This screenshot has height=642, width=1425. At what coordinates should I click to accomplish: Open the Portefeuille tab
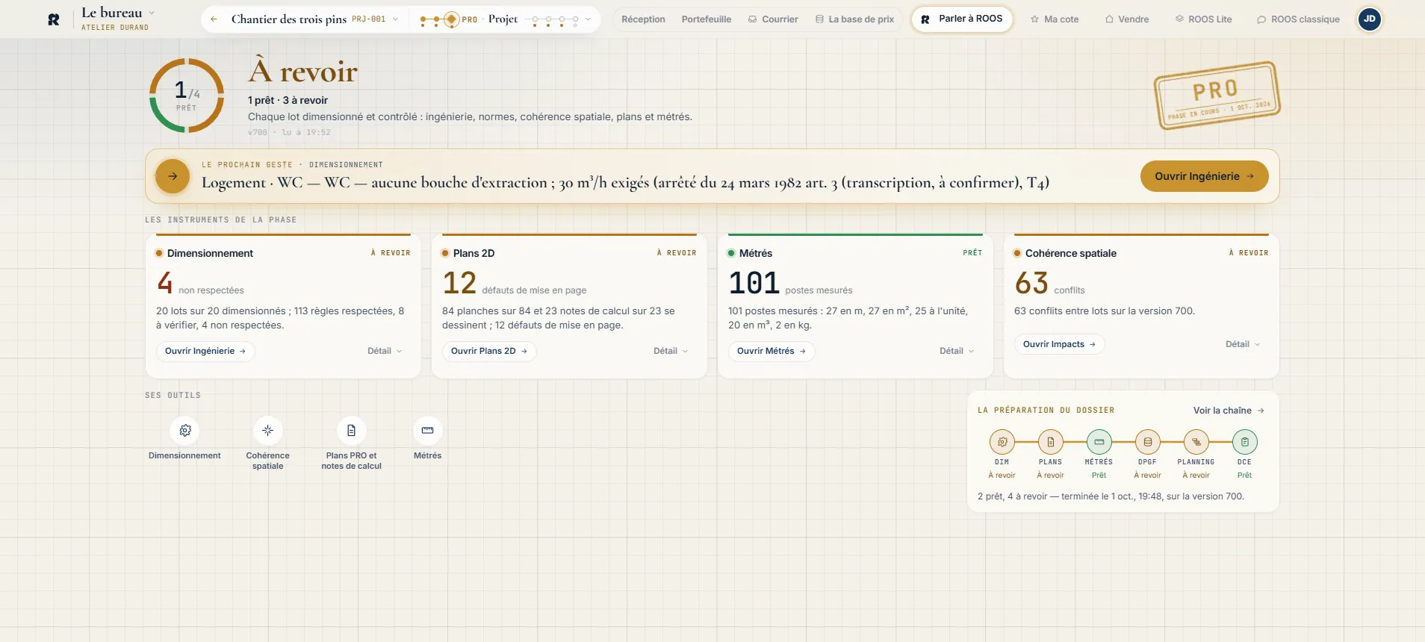(x=707, y=19)
